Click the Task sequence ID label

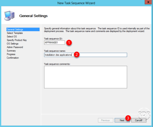coord(53,39)
